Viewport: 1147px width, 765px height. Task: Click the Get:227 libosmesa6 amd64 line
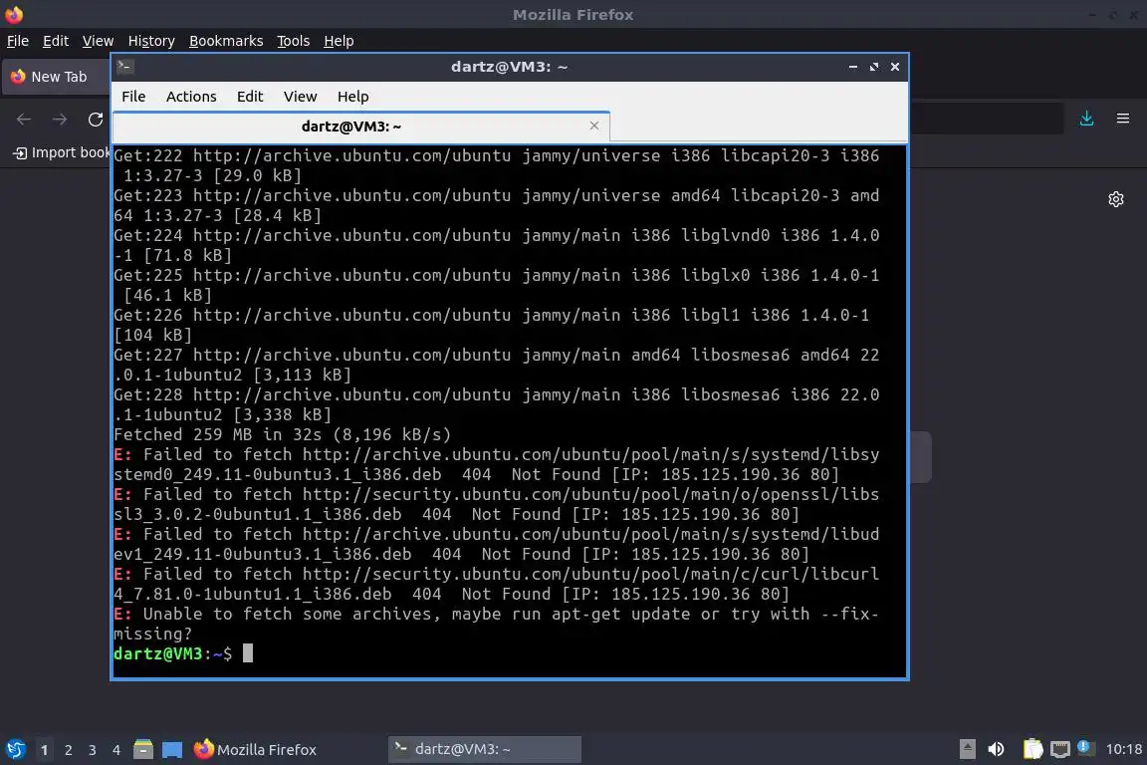tap(497, 365)
